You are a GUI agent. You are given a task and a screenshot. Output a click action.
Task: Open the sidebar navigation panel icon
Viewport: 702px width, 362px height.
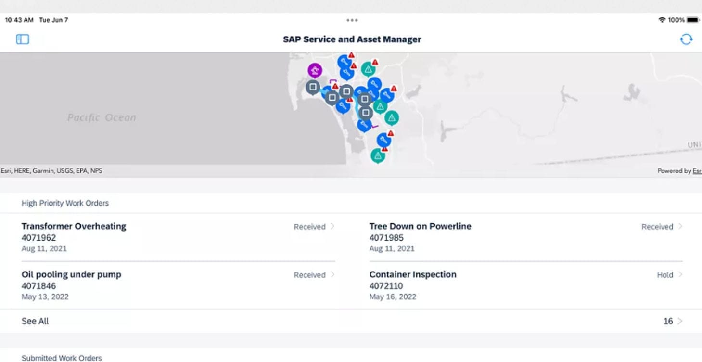[x=22, y=39]
